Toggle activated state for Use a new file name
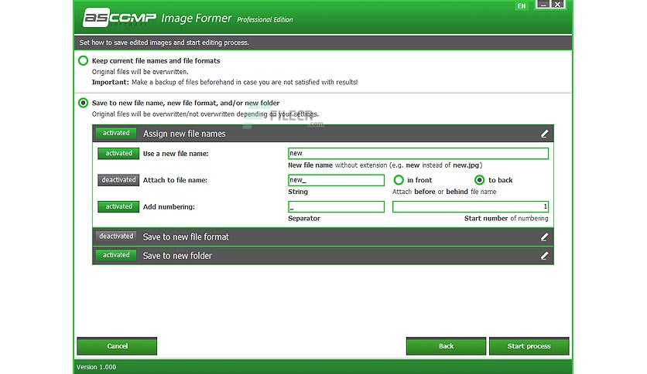 (x=118, y=153)
